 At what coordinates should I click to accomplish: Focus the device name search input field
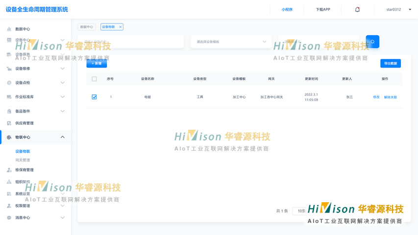(131, 42)
